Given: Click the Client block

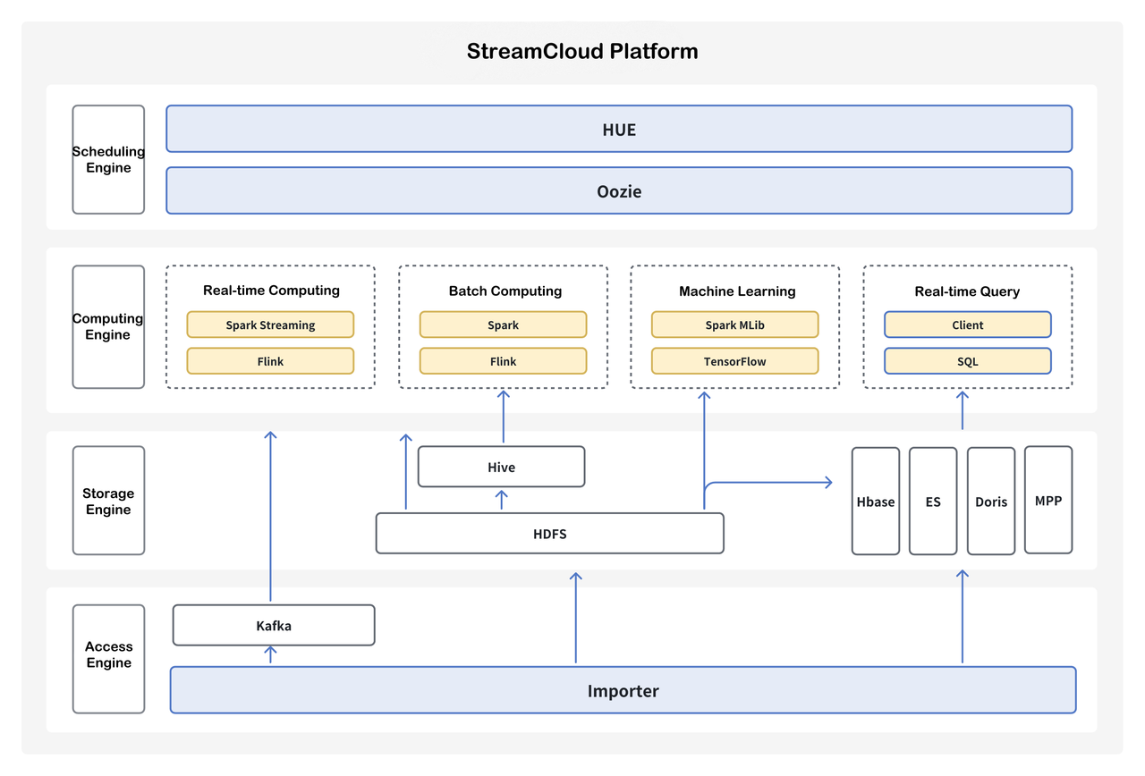Looking at the screenshot, I should pyautogui.click(x=968, y=325).
